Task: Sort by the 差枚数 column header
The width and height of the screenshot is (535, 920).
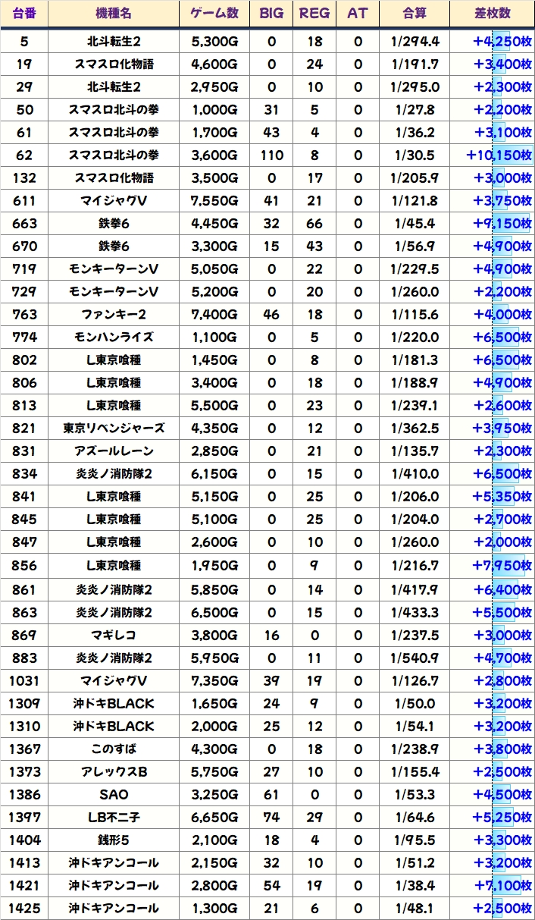Action: [492, 14]
